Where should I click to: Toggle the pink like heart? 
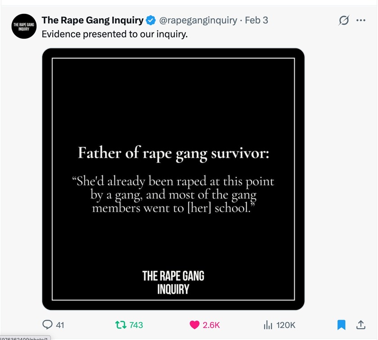coord(195,324)
